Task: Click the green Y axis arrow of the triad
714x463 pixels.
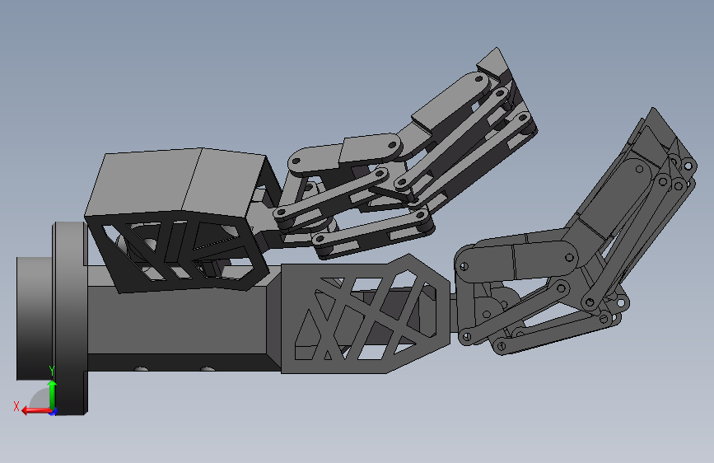Action: pyautogui.click(x=53, y=395)
